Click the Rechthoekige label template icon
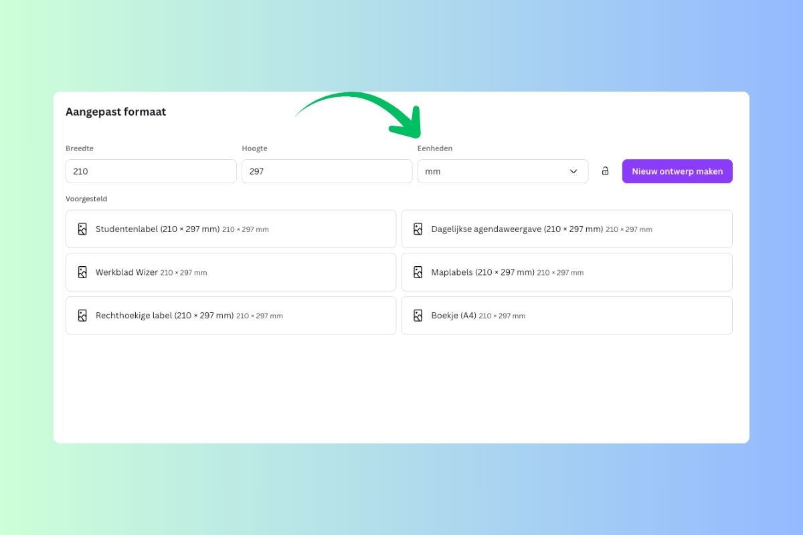Image resolution: width=803 pixels, height=535 pixels. pos(82,316)
